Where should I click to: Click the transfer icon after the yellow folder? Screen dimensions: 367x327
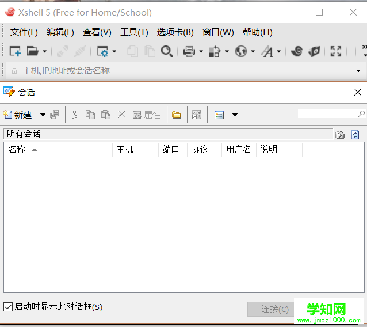coord(197,115)
